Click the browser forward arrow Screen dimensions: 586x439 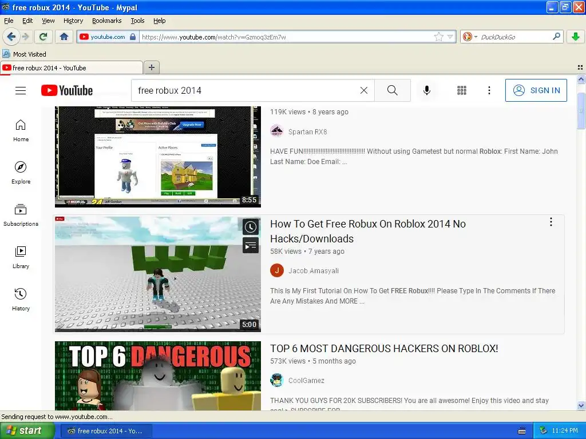coord(25,37)
